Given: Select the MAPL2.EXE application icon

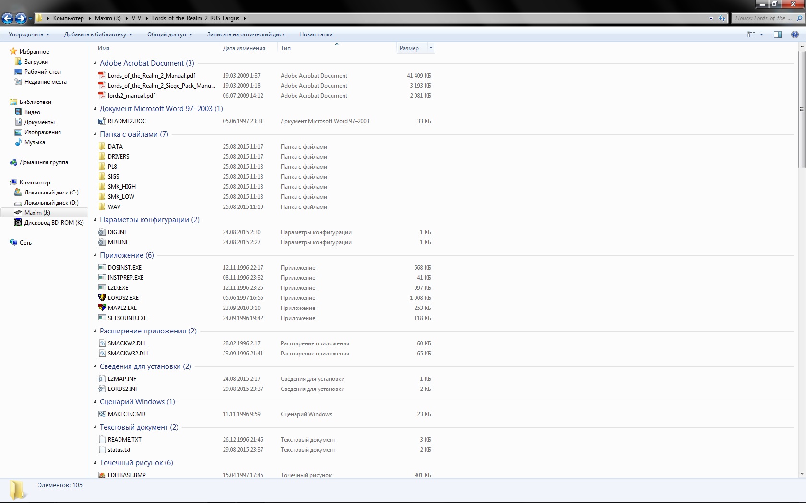Looking at the screenshot, I should [x=102, y=308].
